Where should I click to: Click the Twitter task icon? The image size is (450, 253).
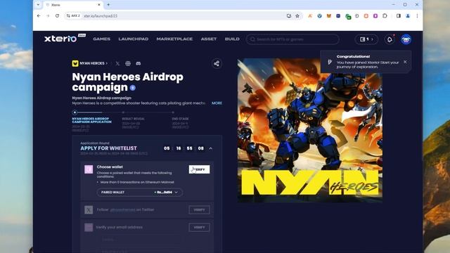click(89, 209)
